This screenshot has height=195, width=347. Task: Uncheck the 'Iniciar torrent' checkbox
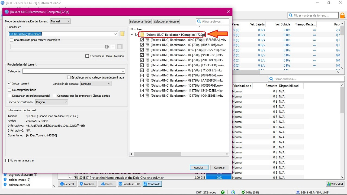(10, 83)
